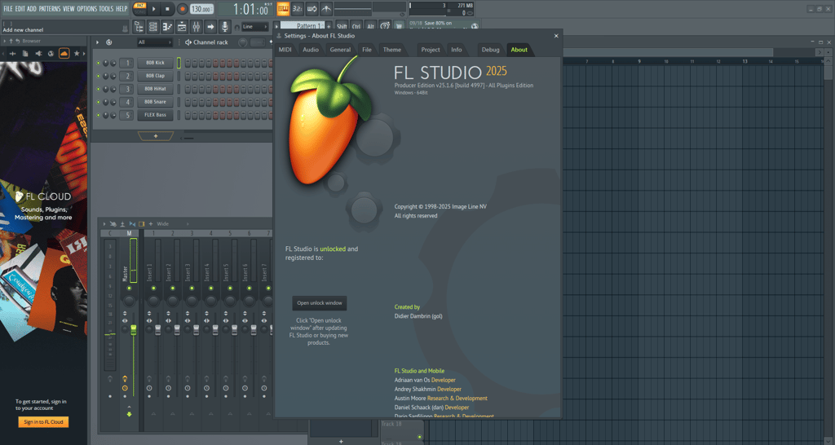
Task: Click the add channel plus button
Action: 156,136
